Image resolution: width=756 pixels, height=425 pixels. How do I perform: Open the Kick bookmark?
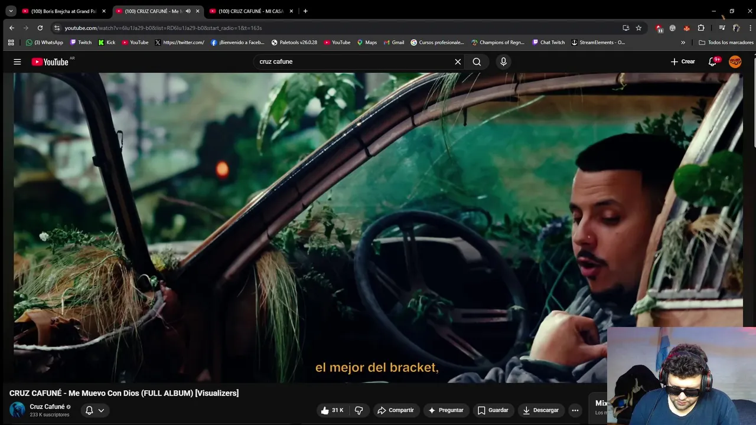pyautogui.click(x=107, y=42)
